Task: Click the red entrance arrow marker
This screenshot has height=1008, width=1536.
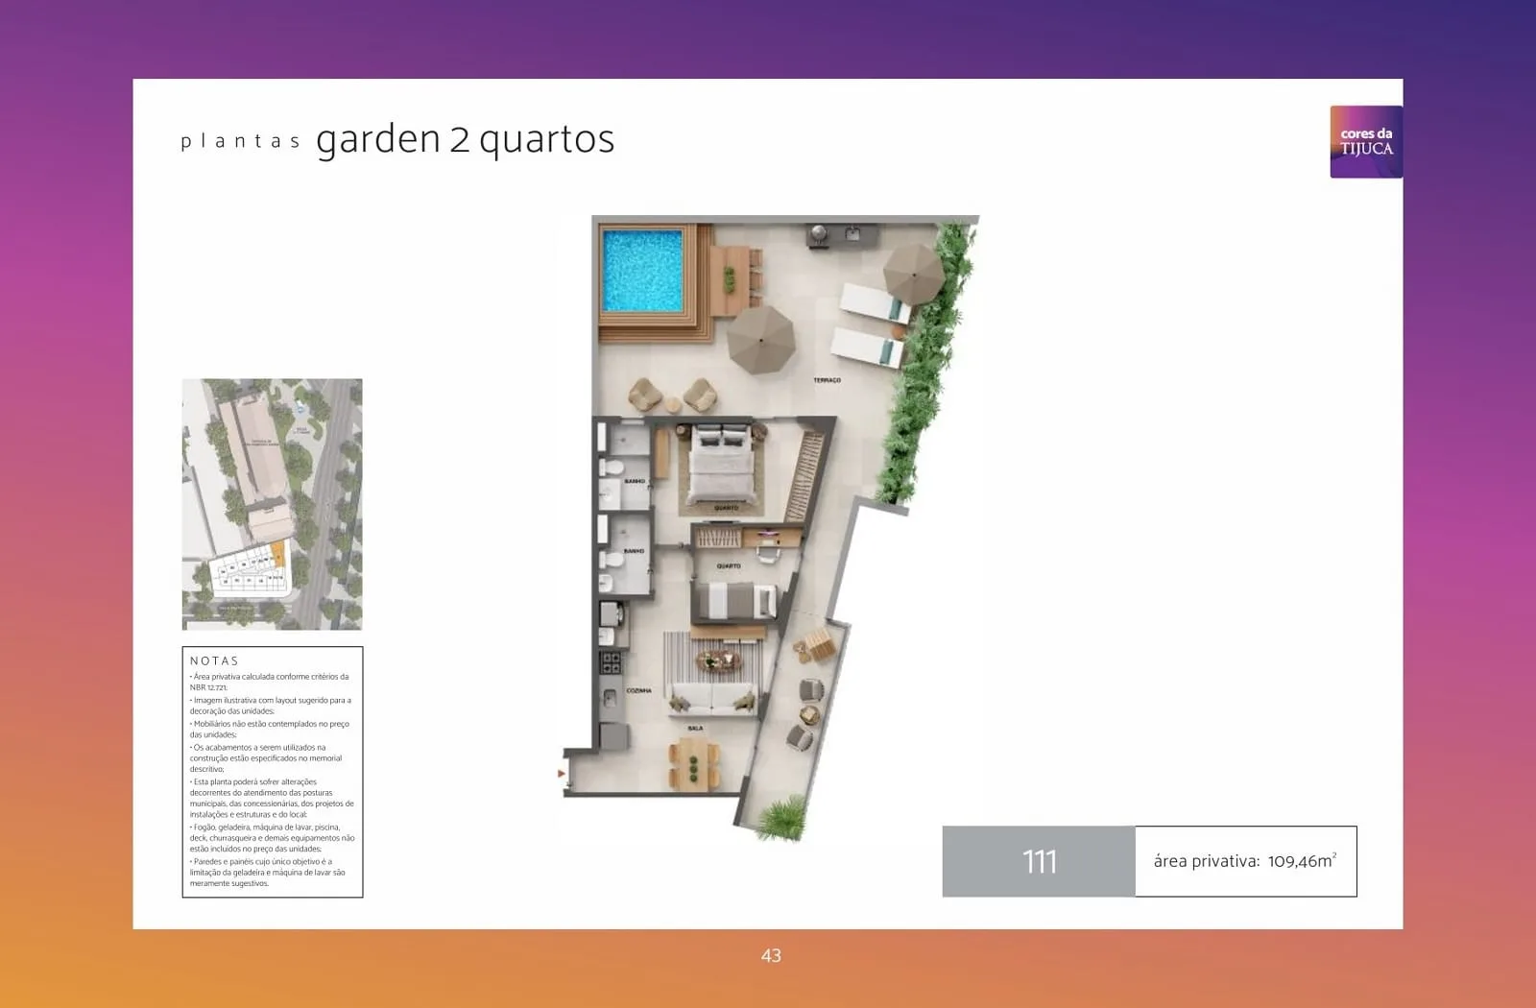Action: coord(562,773)
